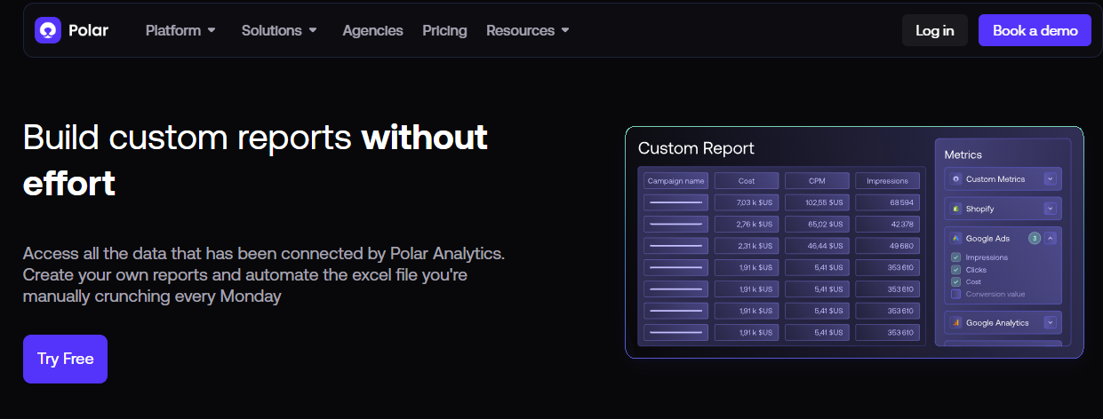Select the Impressions column header in report table
1103x419 pixels.
887,180
